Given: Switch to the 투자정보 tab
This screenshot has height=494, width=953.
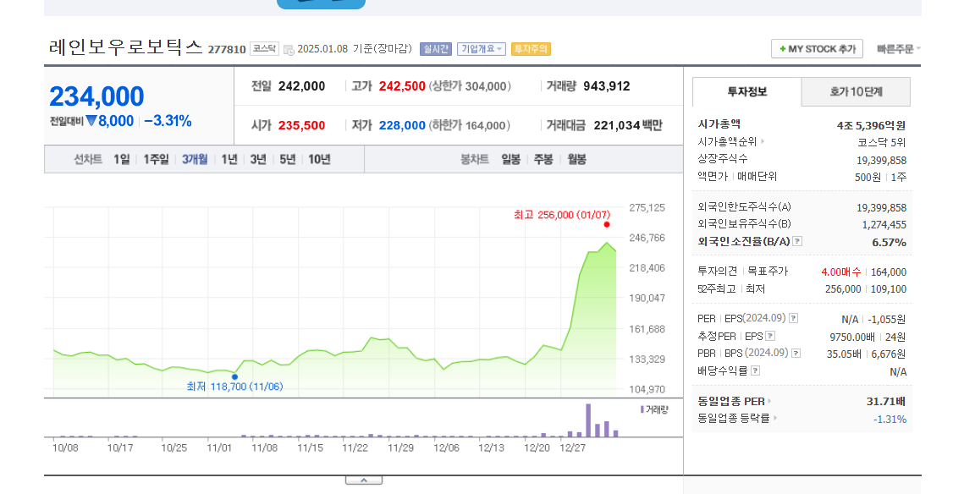Looking at the screenshot, I should (x=747, y=91).
